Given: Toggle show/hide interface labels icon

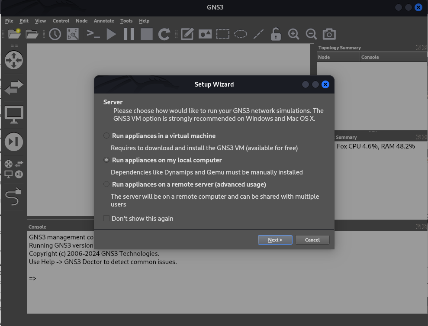Looking at the screenshot, I should (x=73, y=34).
